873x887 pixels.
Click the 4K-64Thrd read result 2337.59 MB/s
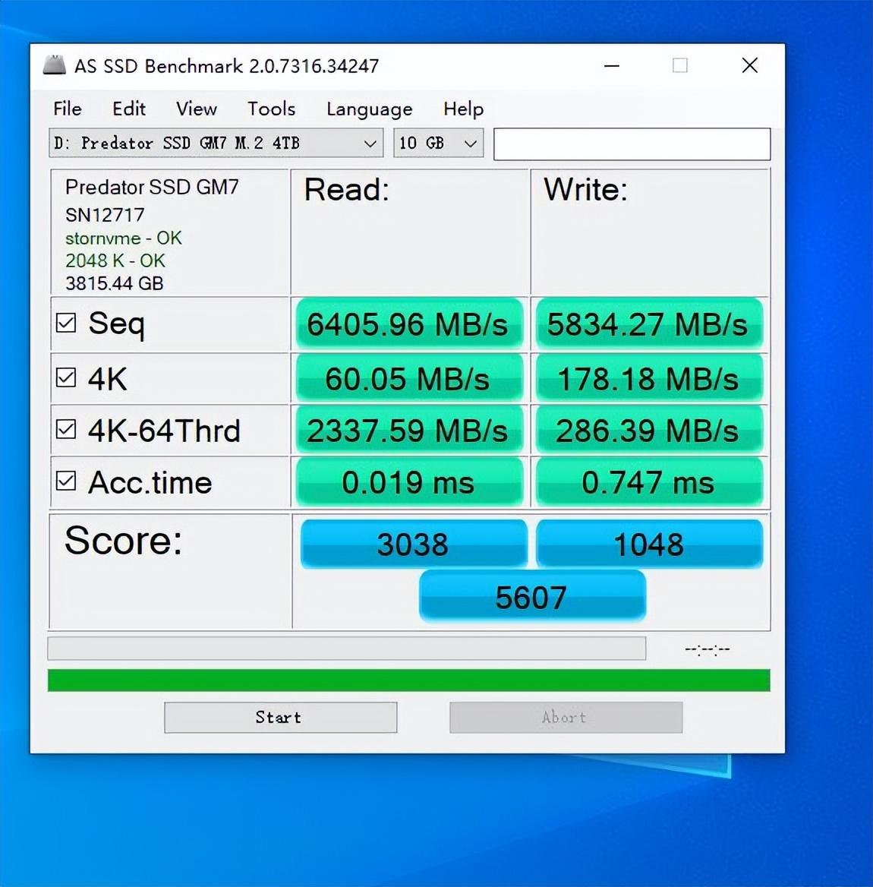(408, 431)
